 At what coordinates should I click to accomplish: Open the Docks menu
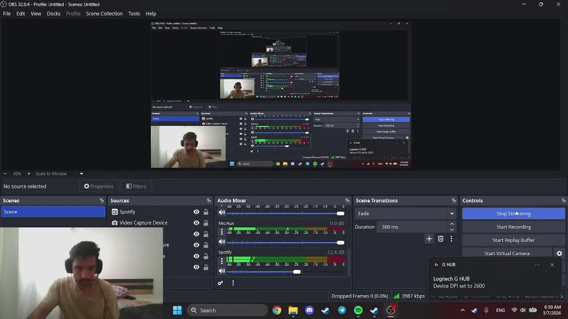point(54,14)
